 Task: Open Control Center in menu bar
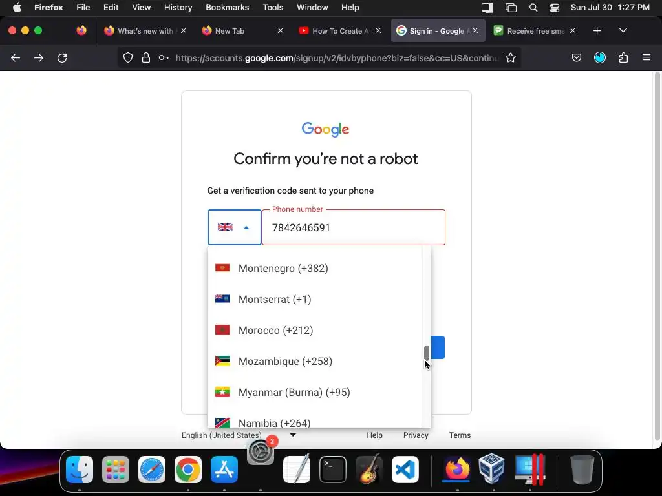pyautogui.click(x=554, y=8)
